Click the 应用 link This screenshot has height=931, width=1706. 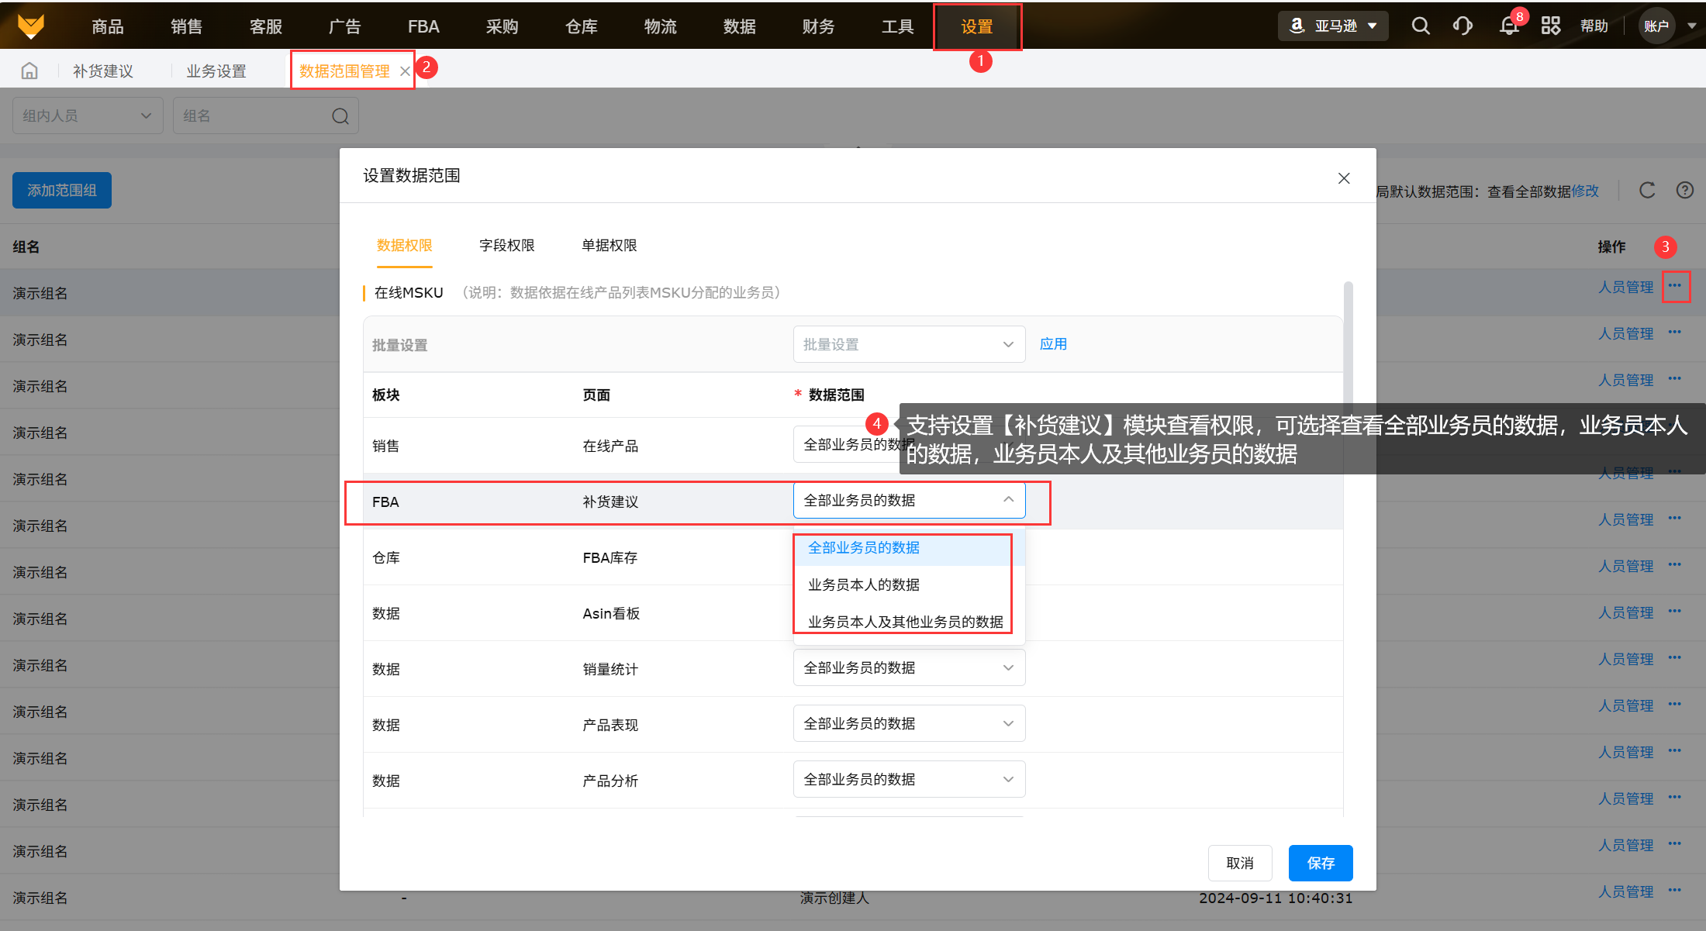[1053, 344]
